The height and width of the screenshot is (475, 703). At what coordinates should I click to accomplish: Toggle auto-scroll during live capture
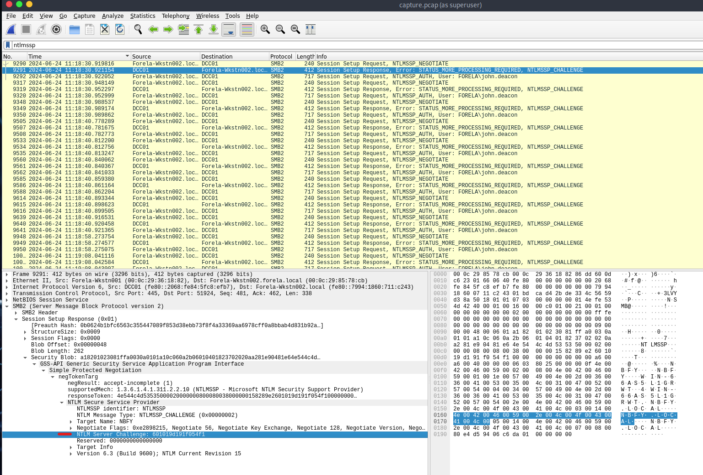point(229,29)
